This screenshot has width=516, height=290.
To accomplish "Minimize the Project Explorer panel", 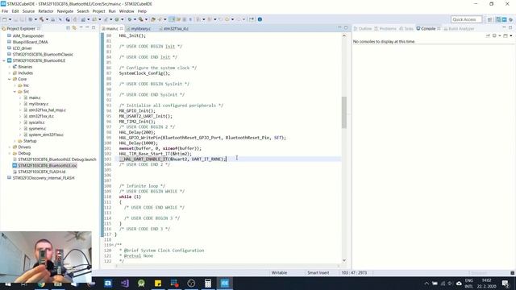I will pos(87,27).
